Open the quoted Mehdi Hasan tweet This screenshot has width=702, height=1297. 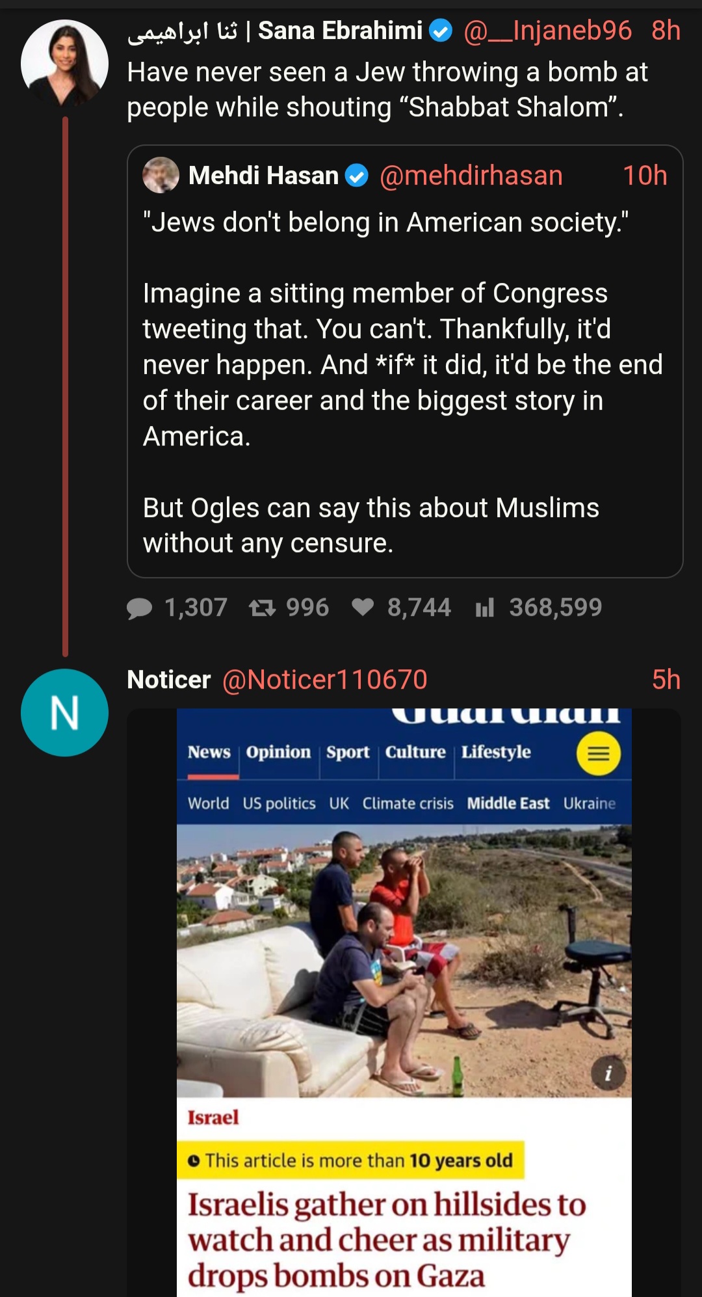tap(405, 361)
